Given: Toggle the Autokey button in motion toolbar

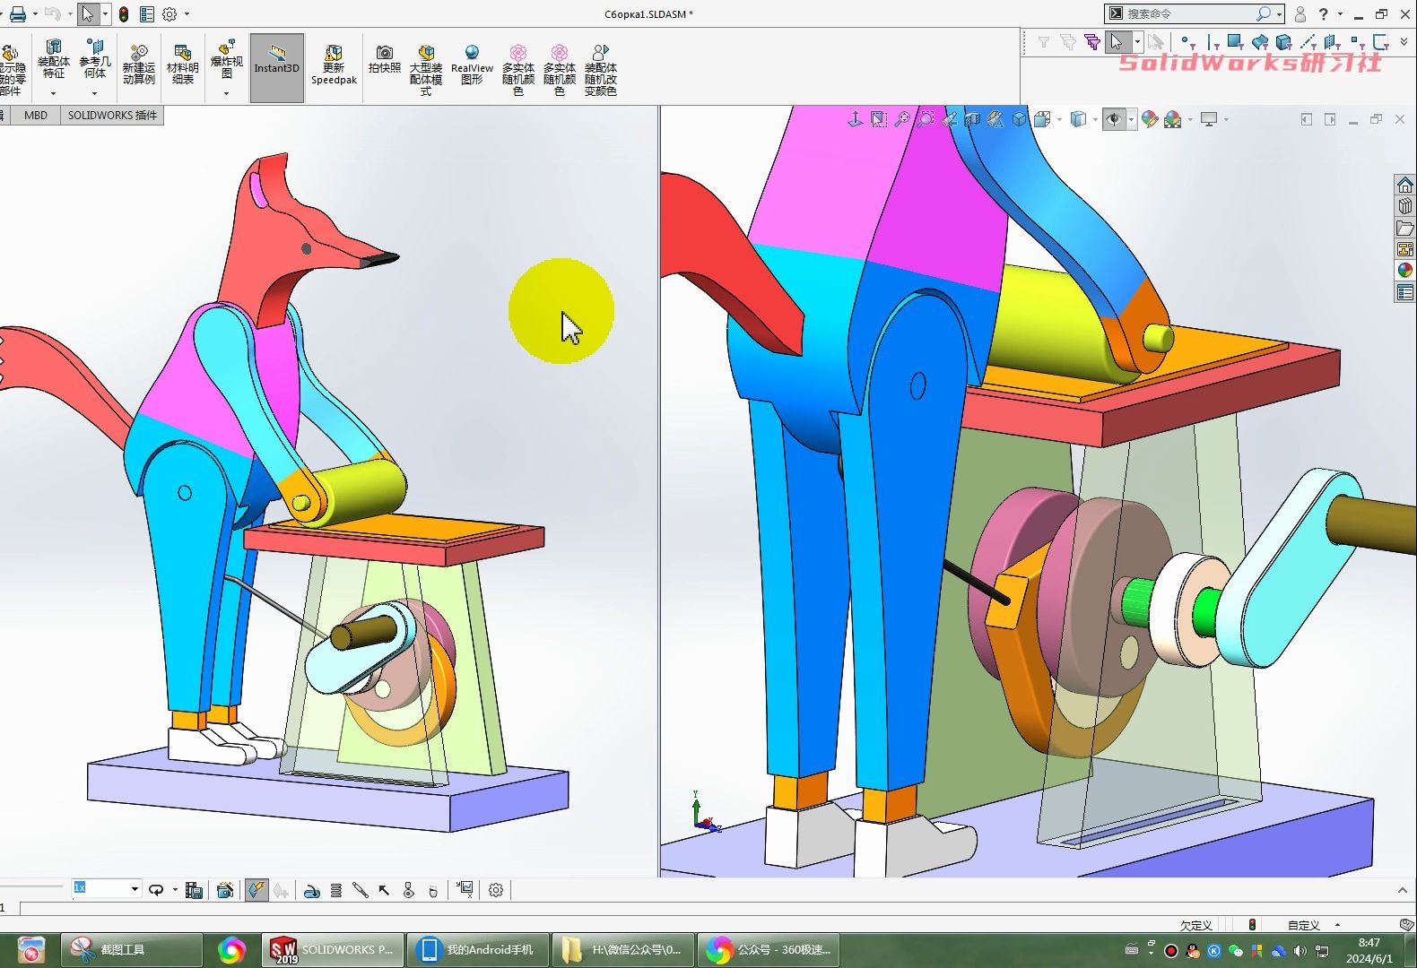Looking at the screenshot, I should (256, 890).
